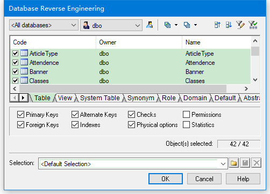270x194 pixels.
Task: Click the horizontal scroll-right arrow
Action: coord(246,88)
